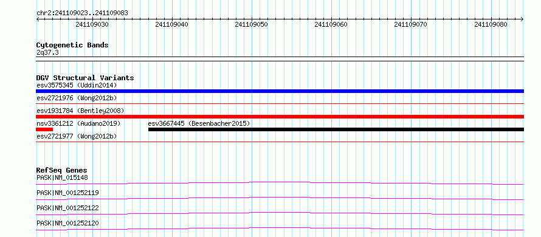The width and height of the screenshot is (541, 237).
Task: Open nsv3361212 (Audano2019) label
Action: point(78,123)
